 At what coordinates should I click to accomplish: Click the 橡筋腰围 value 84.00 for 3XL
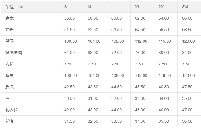[187, 53]
